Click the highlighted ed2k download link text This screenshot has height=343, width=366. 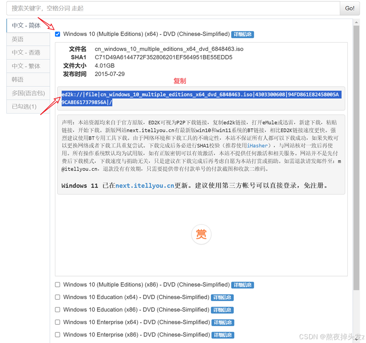(201, 98)
